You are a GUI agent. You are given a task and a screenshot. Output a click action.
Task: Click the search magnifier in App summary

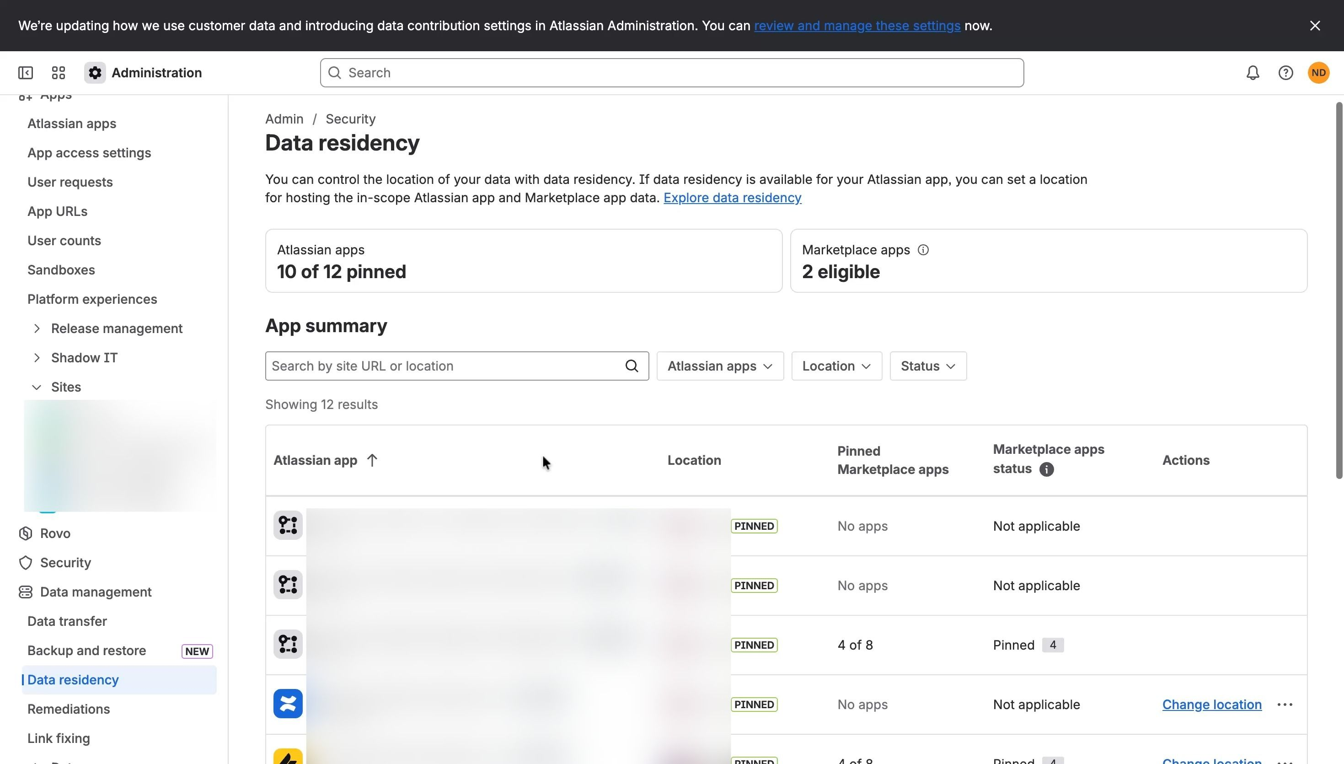[632, 366]
